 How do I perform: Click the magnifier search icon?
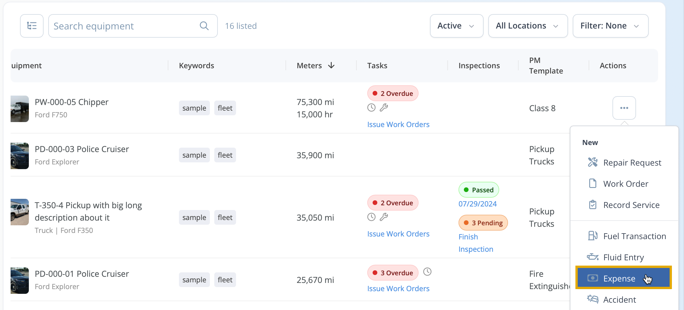204,26
